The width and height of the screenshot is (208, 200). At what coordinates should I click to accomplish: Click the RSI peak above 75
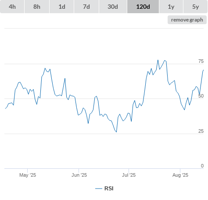click(158, 60)
